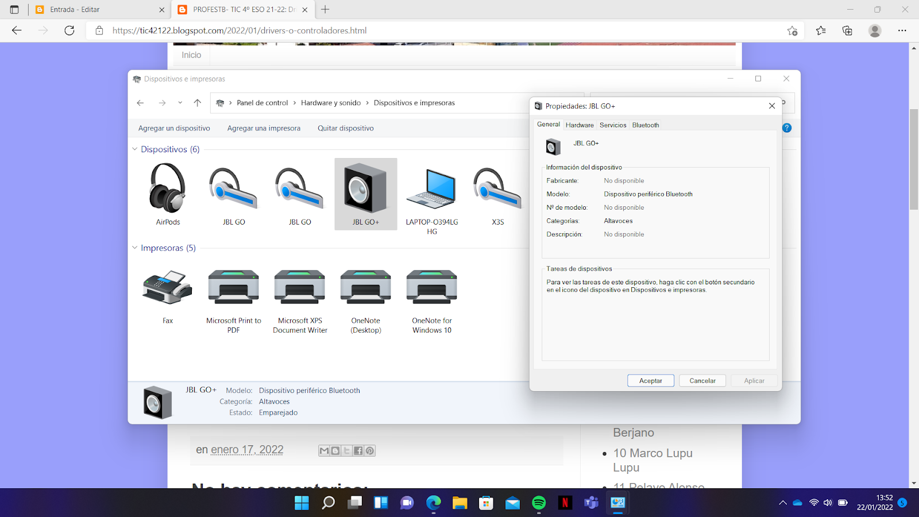Select the OneNote (Desktop) printer icon

coord(366,287)
